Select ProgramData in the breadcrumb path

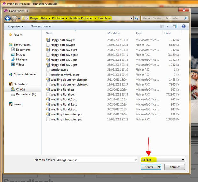tap(38, 18)
